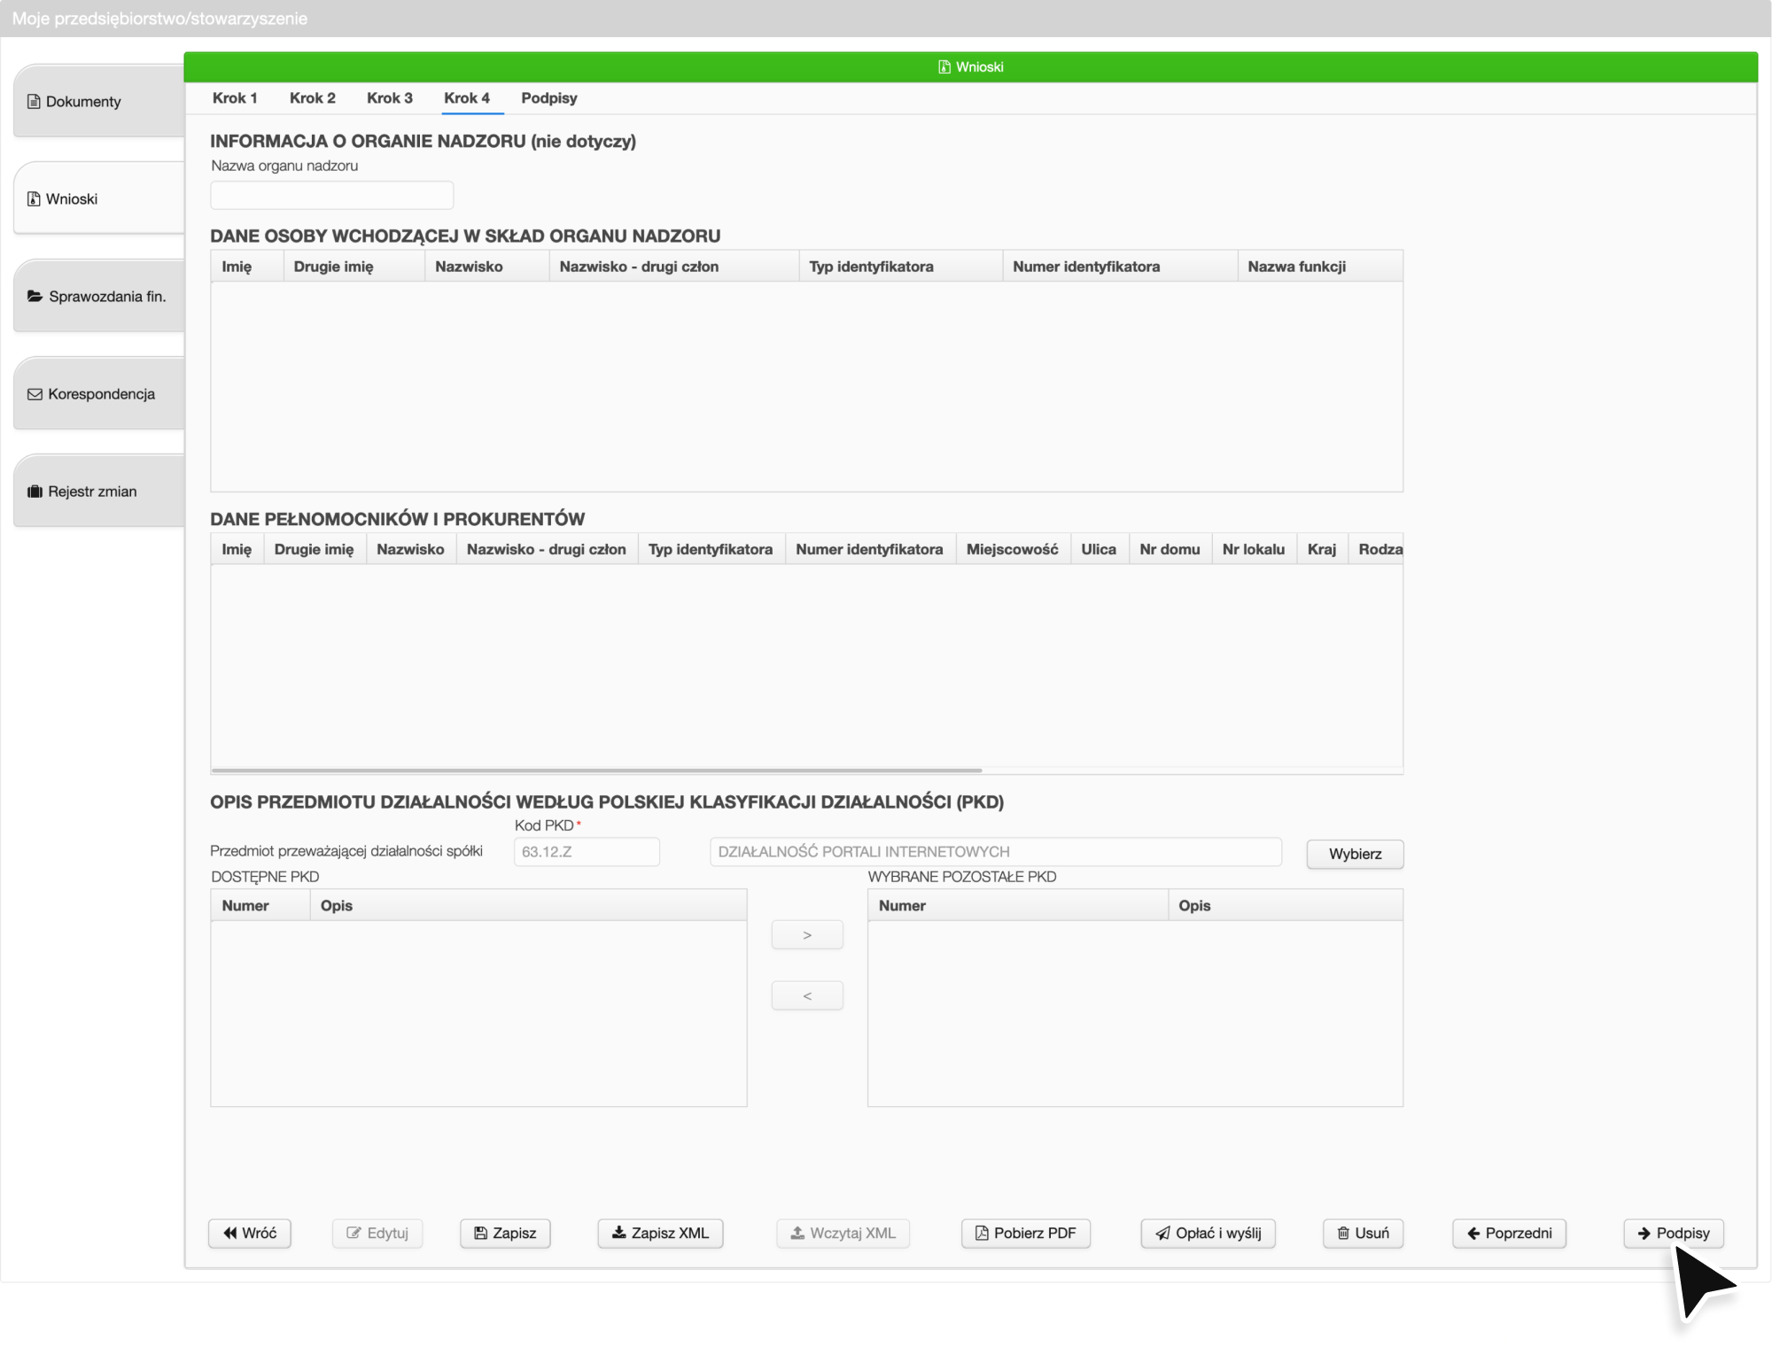Click the Rejestr zmian briefcase icon

click(35, 492)
